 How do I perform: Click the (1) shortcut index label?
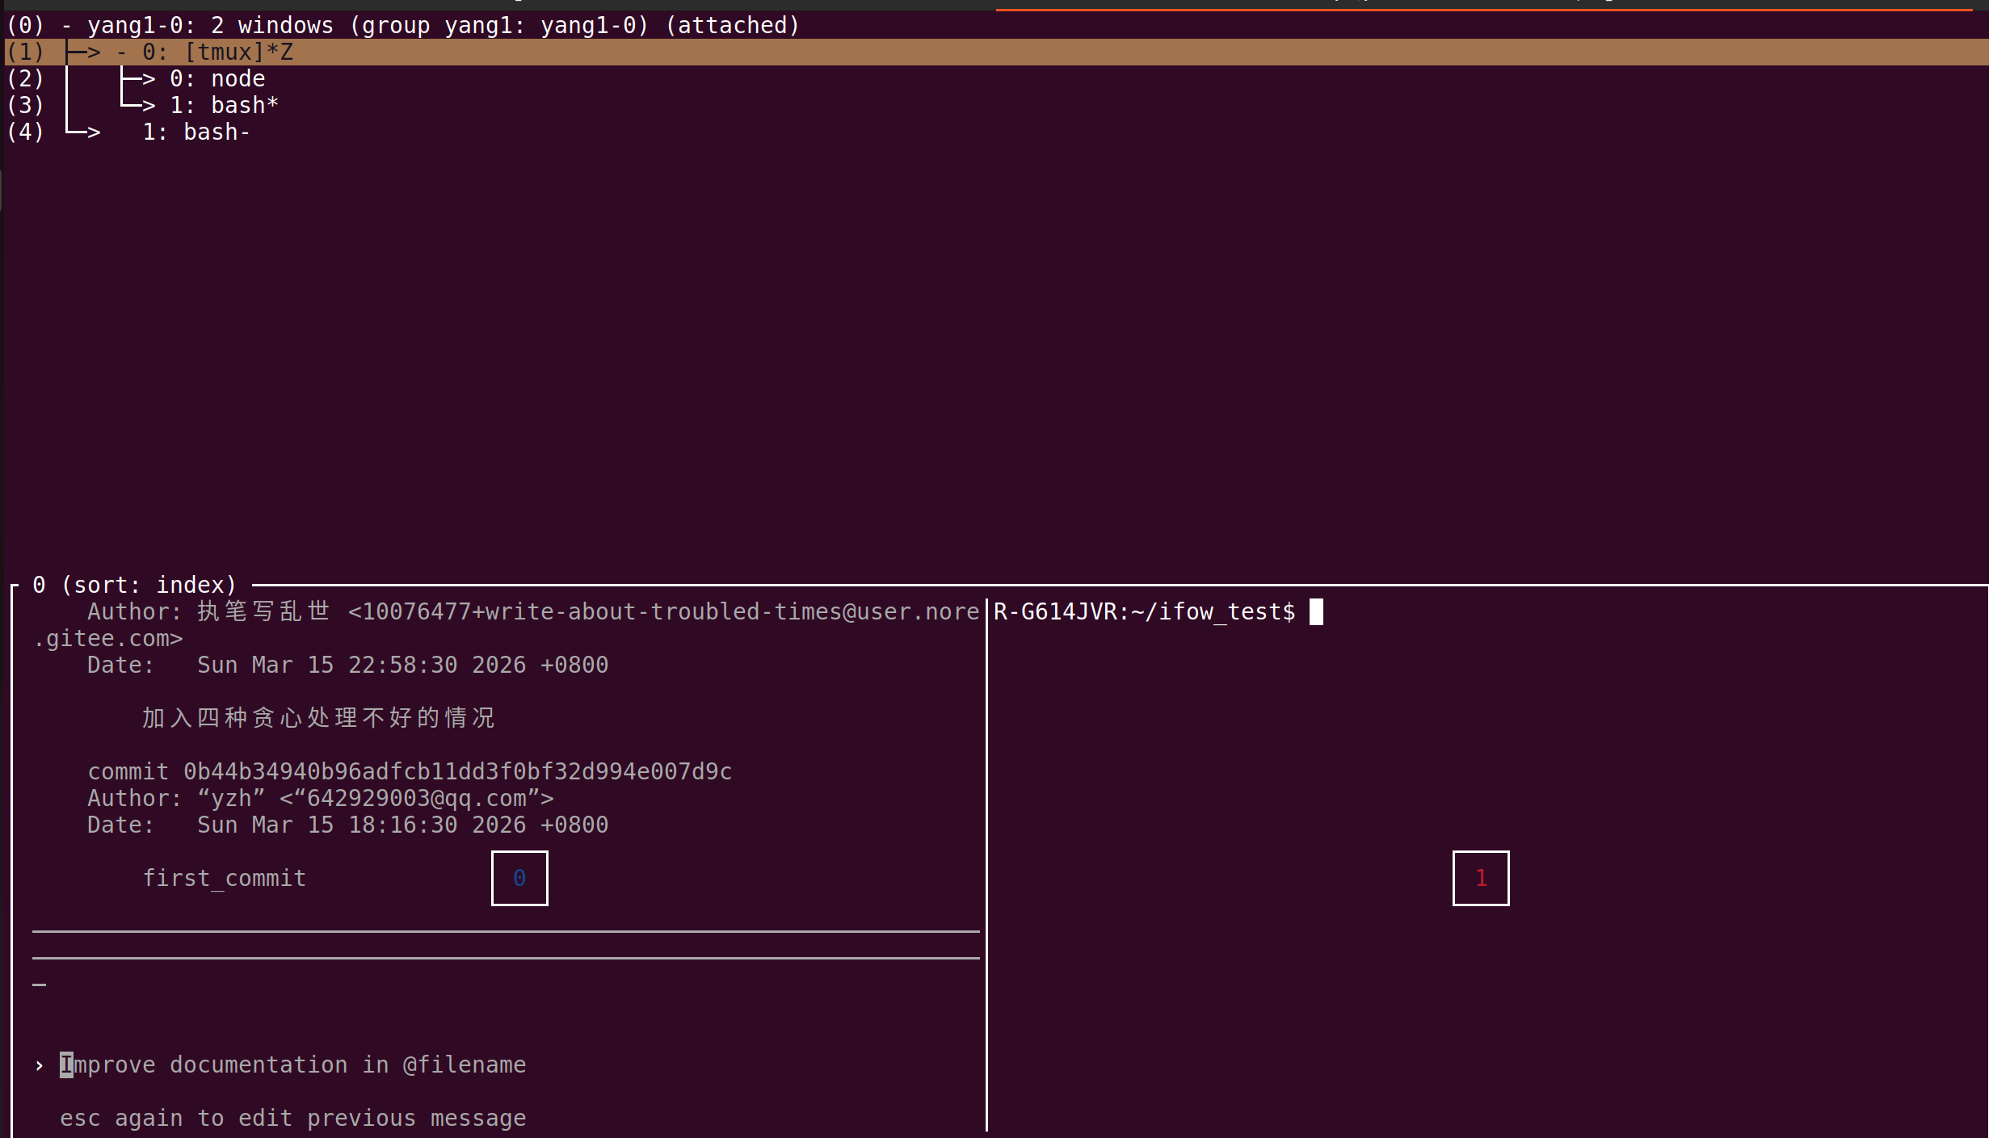click(25, 52)
